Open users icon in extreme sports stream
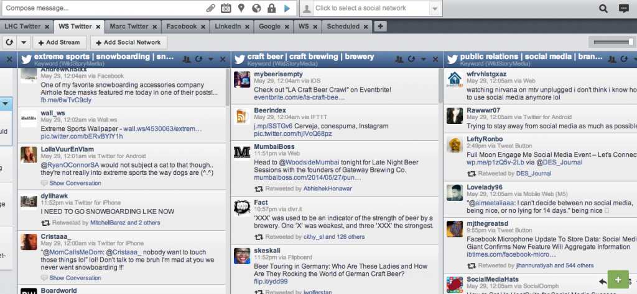Screen dimensions: 637x294 [x=187, y=60]
